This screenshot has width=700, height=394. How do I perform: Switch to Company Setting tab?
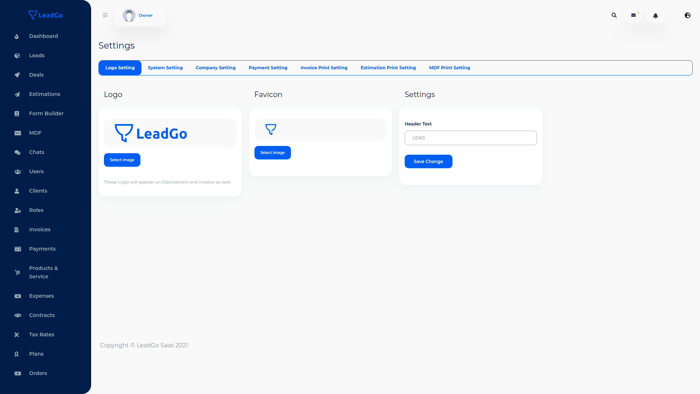pos(215,67)
